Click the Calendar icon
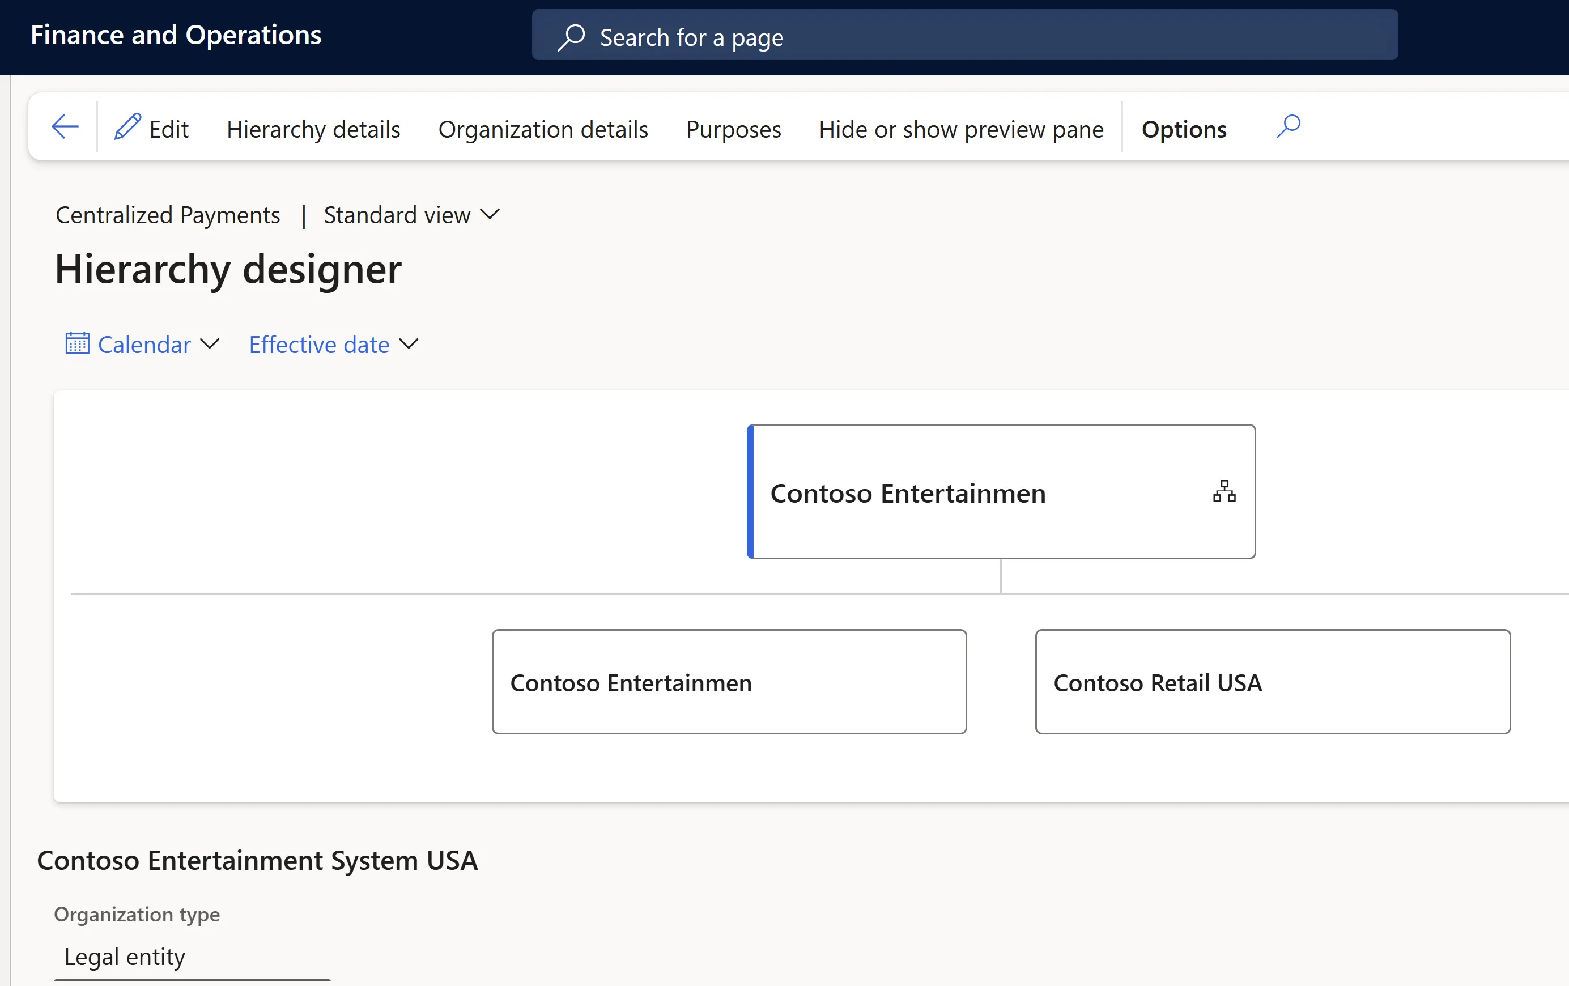Screen dimensions: 1569x986 pos(77,343)
